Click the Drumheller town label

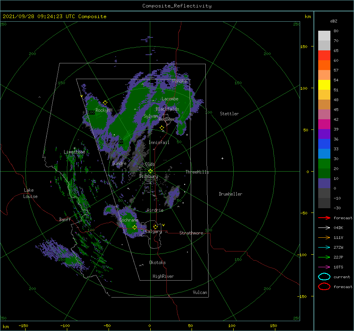(x=230, y=194)
